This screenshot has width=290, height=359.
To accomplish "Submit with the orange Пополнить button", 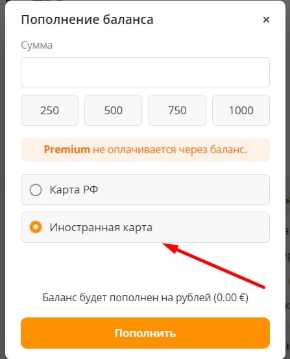I will click(x=145, y=333).
